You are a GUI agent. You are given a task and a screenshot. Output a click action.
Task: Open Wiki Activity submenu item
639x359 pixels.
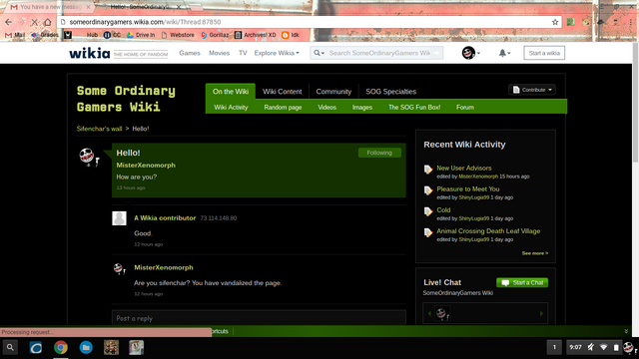pos(231,107)
